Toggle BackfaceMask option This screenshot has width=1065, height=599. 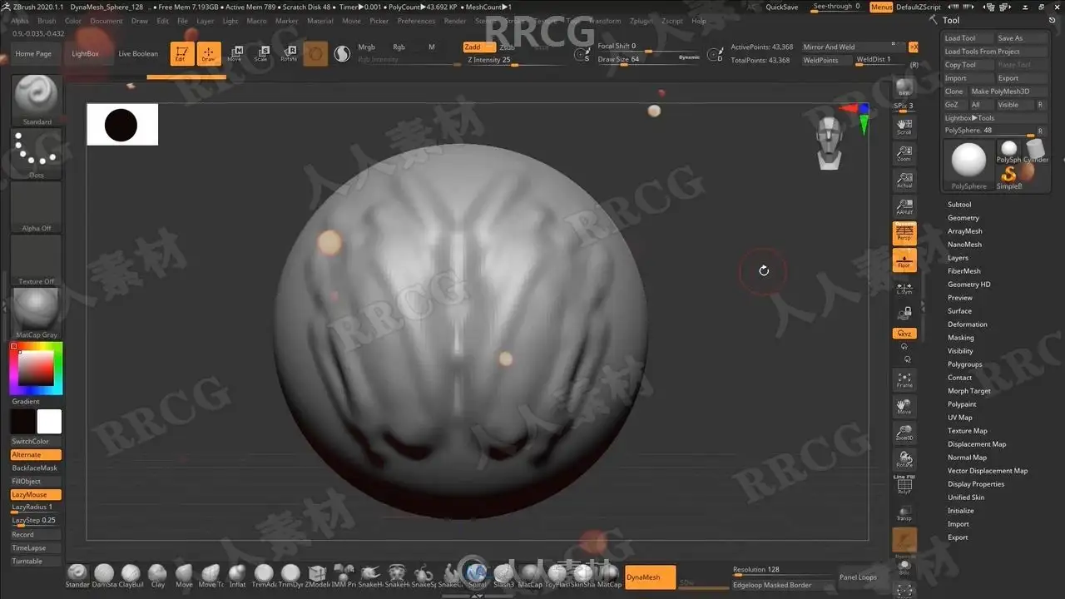(36, 468)
